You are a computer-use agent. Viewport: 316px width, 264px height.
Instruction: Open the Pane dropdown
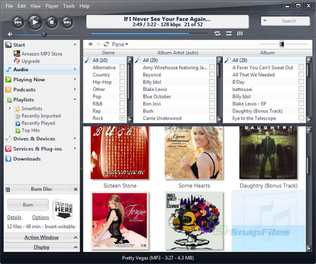click(x=120, y=44)
